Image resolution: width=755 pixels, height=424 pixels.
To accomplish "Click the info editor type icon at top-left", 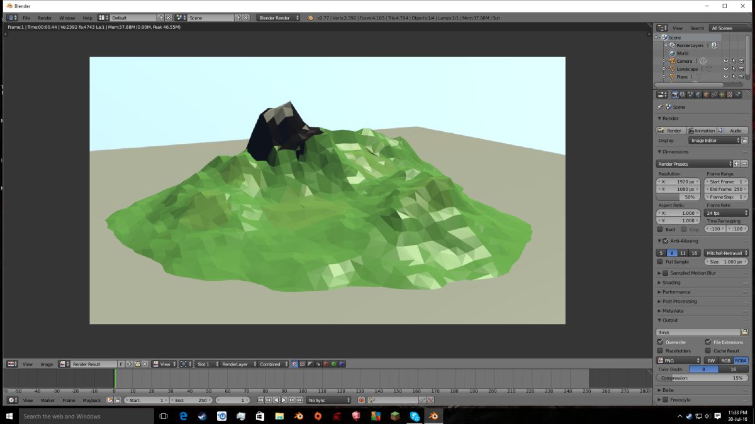I will pos(12,18).
